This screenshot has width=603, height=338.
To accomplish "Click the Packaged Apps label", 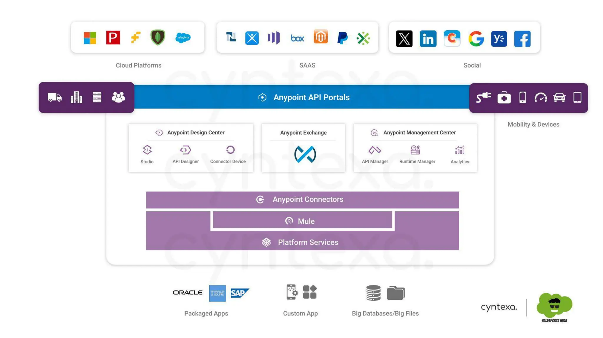I will pos(206,313).
